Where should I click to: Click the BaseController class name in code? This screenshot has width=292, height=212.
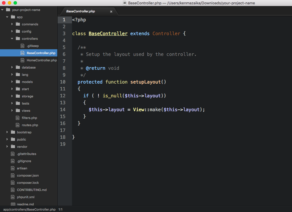(108, 33)
